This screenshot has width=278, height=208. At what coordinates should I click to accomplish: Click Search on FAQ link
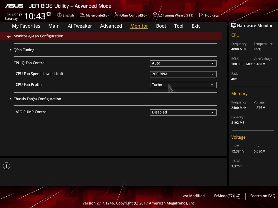coord(263,196)
